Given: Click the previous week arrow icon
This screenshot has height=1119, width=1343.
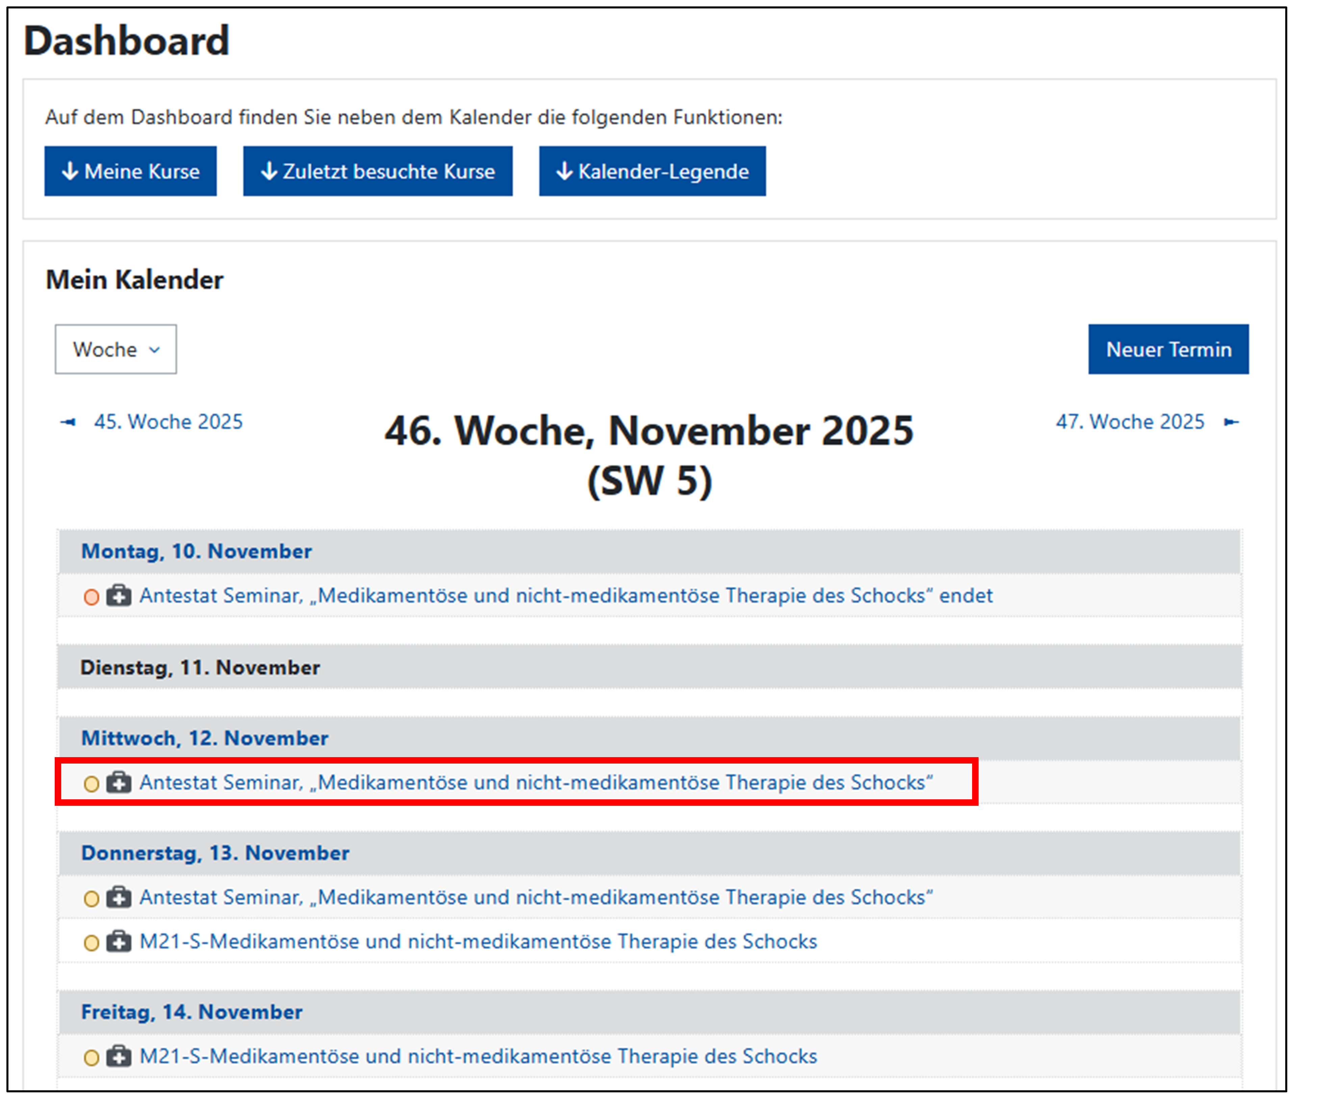Looking at the screenshot, I should 68,422.
